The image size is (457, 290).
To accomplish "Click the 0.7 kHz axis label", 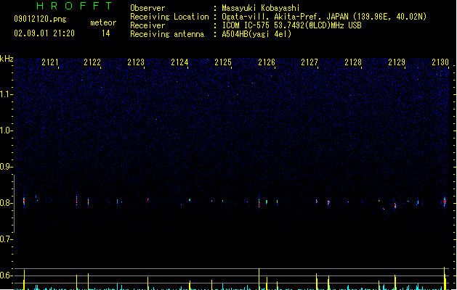I will point(6,239).
